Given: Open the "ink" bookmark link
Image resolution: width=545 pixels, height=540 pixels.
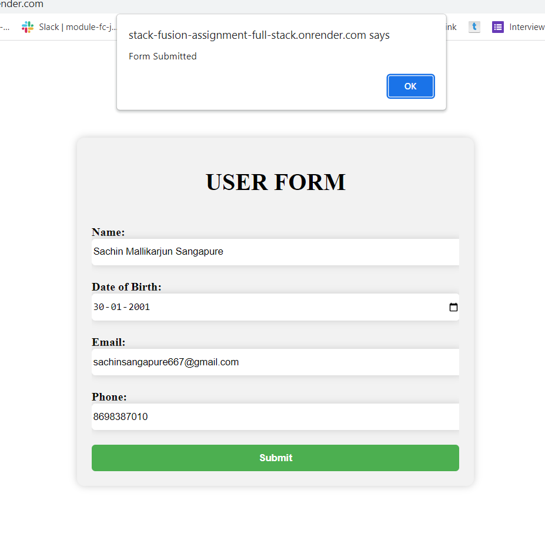Looking at the screenshot, I should coord(452,26).
